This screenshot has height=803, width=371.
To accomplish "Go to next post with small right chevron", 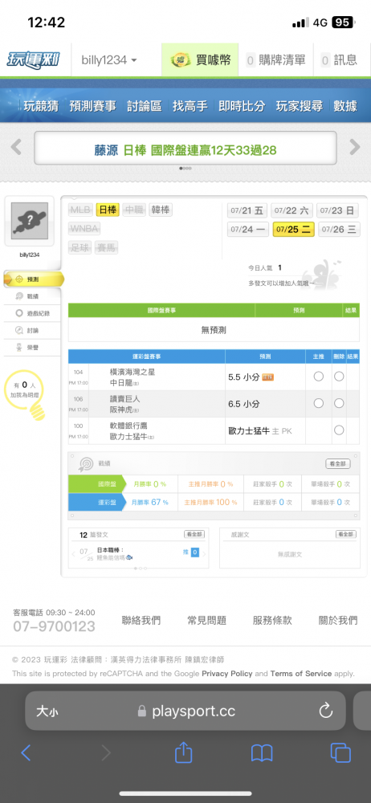I will pyautogui.click(x=204, y=553).
